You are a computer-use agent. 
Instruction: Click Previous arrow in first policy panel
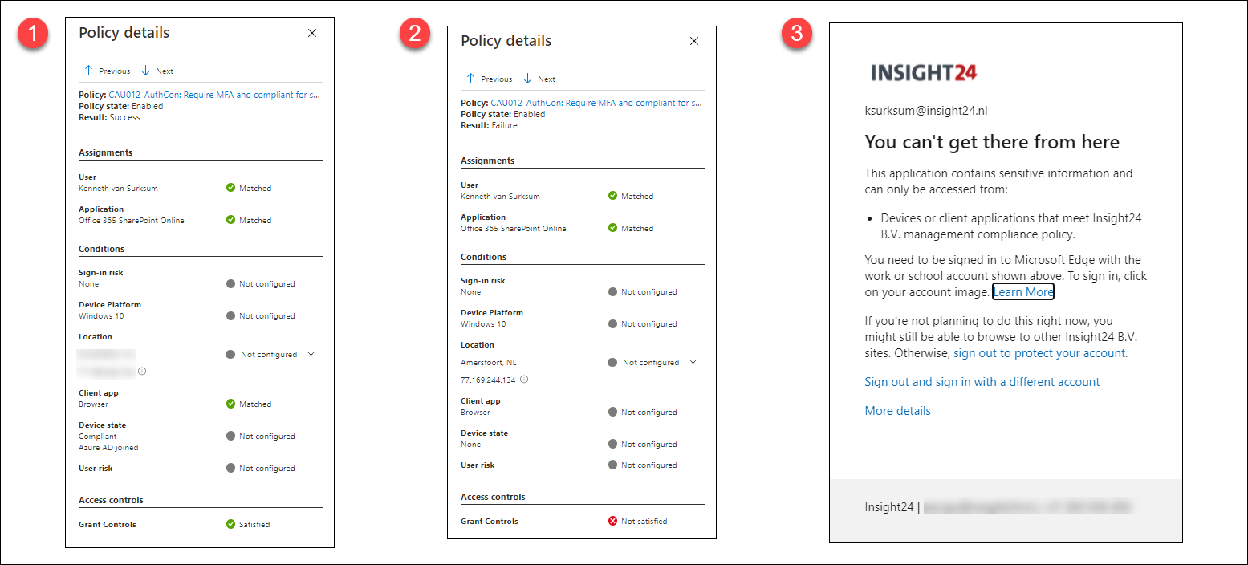click(x=89, y=71)
